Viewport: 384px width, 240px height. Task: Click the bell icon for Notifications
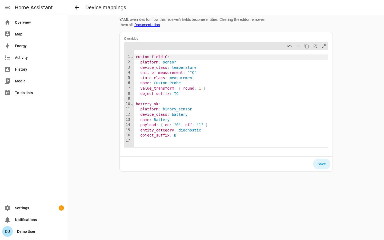[x=7, y=220]
